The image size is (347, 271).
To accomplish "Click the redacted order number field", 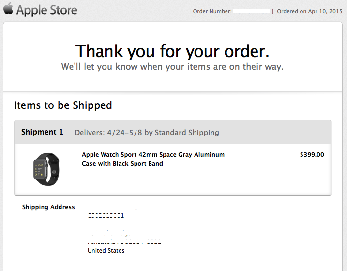I will point(251,11).
